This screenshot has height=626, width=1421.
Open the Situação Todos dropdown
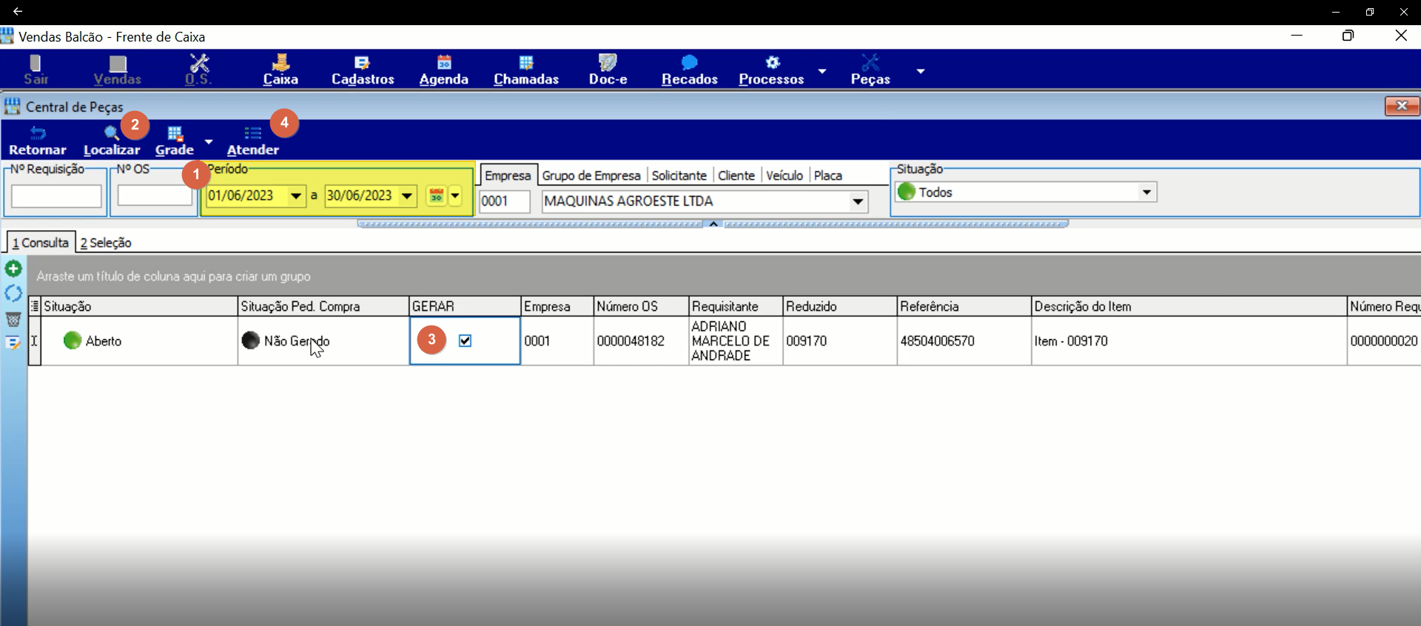tap(1146, 192)
